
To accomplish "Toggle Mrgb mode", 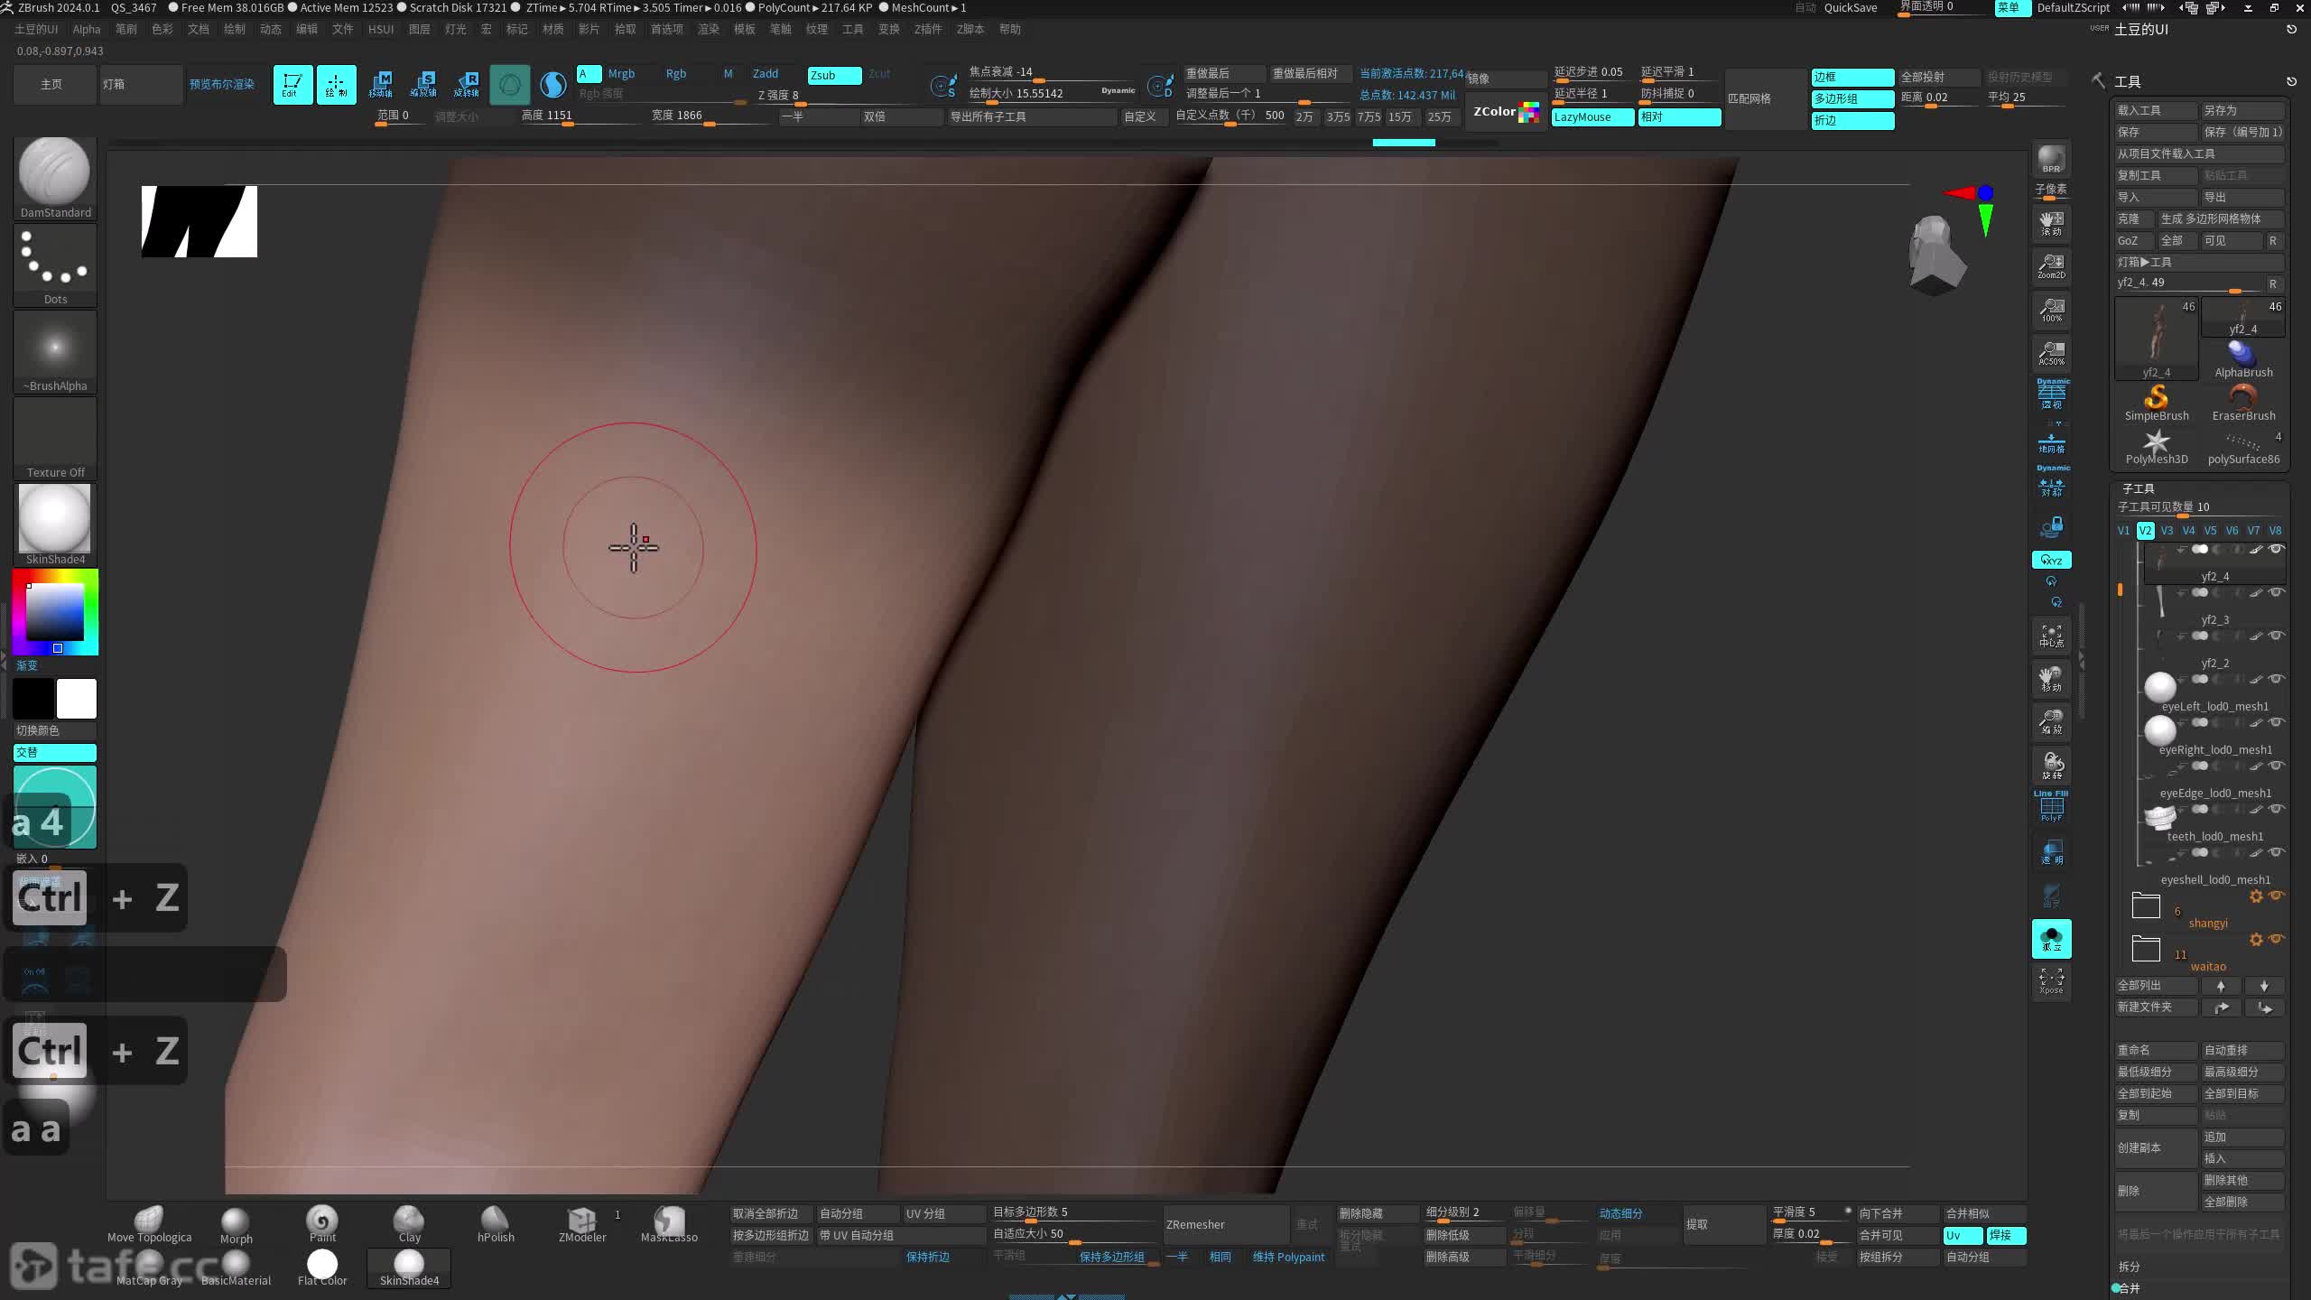I will click(621, 74).
